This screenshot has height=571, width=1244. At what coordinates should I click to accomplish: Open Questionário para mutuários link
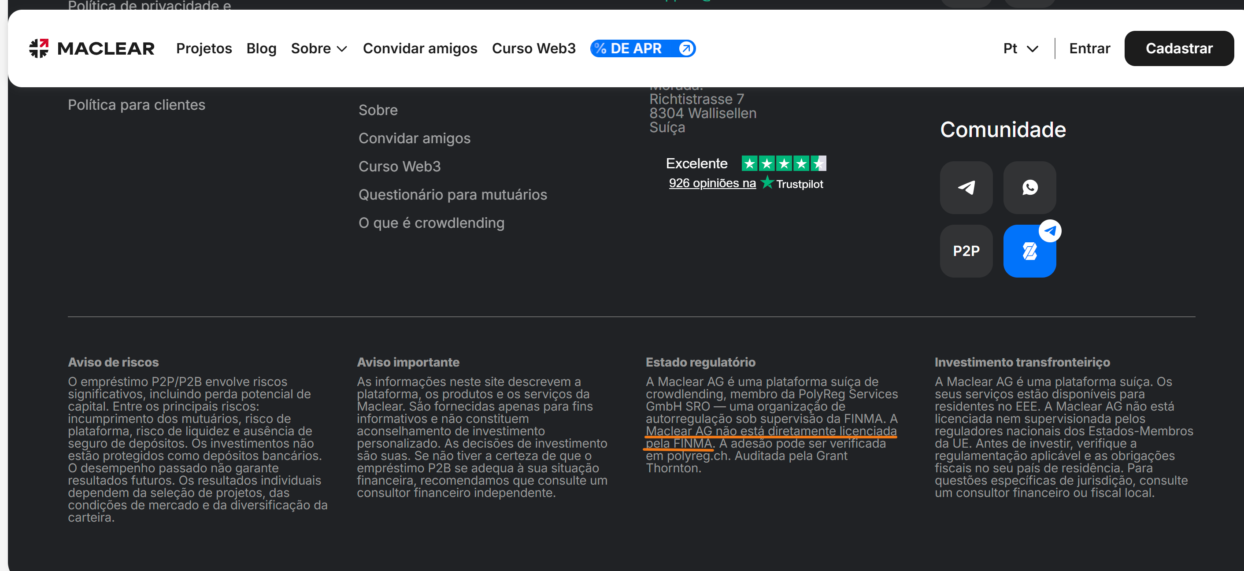452,194
